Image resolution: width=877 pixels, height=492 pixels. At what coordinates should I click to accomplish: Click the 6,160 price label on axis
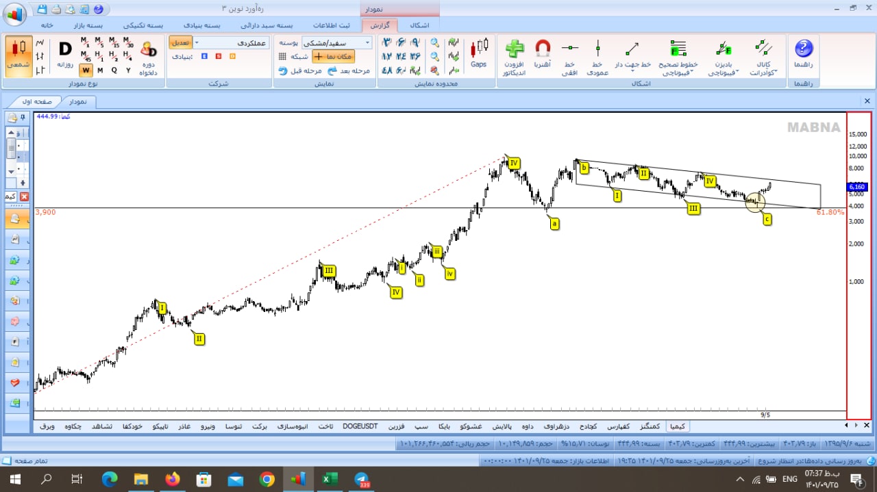(x=857, y=186)
